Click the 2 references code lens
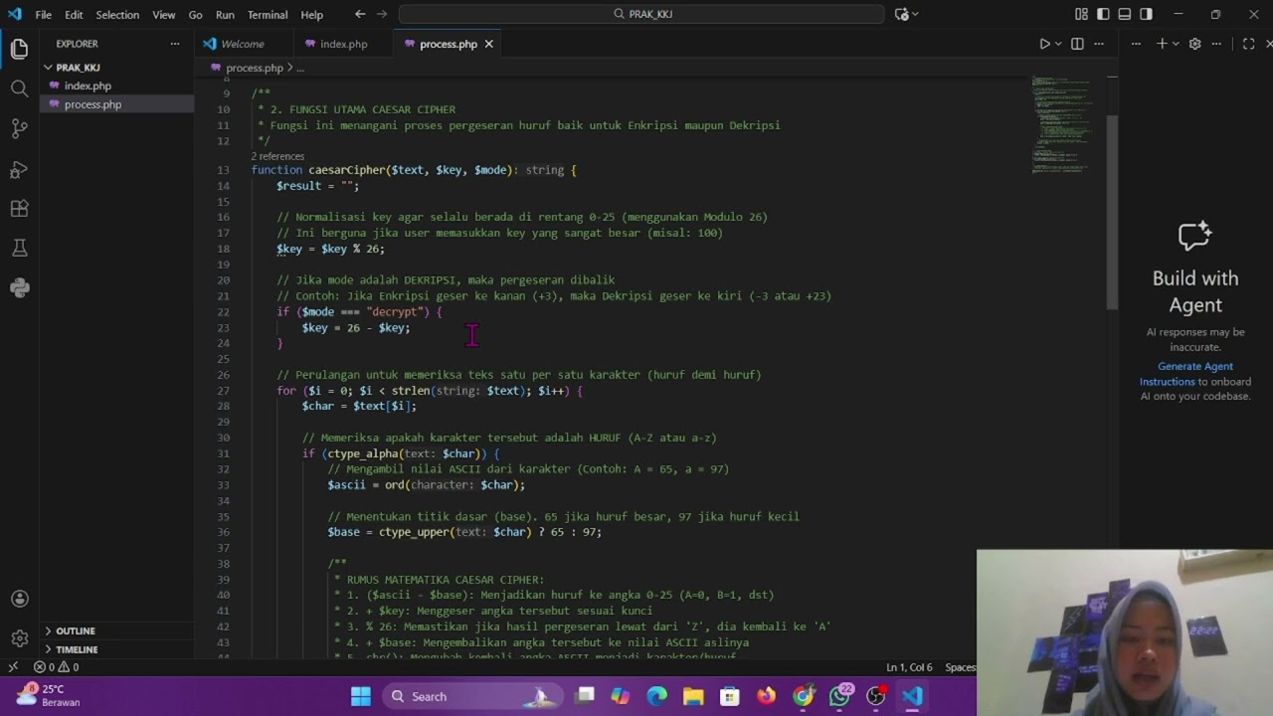Screen dimensions: 1273x716 (x=277, y=156)
